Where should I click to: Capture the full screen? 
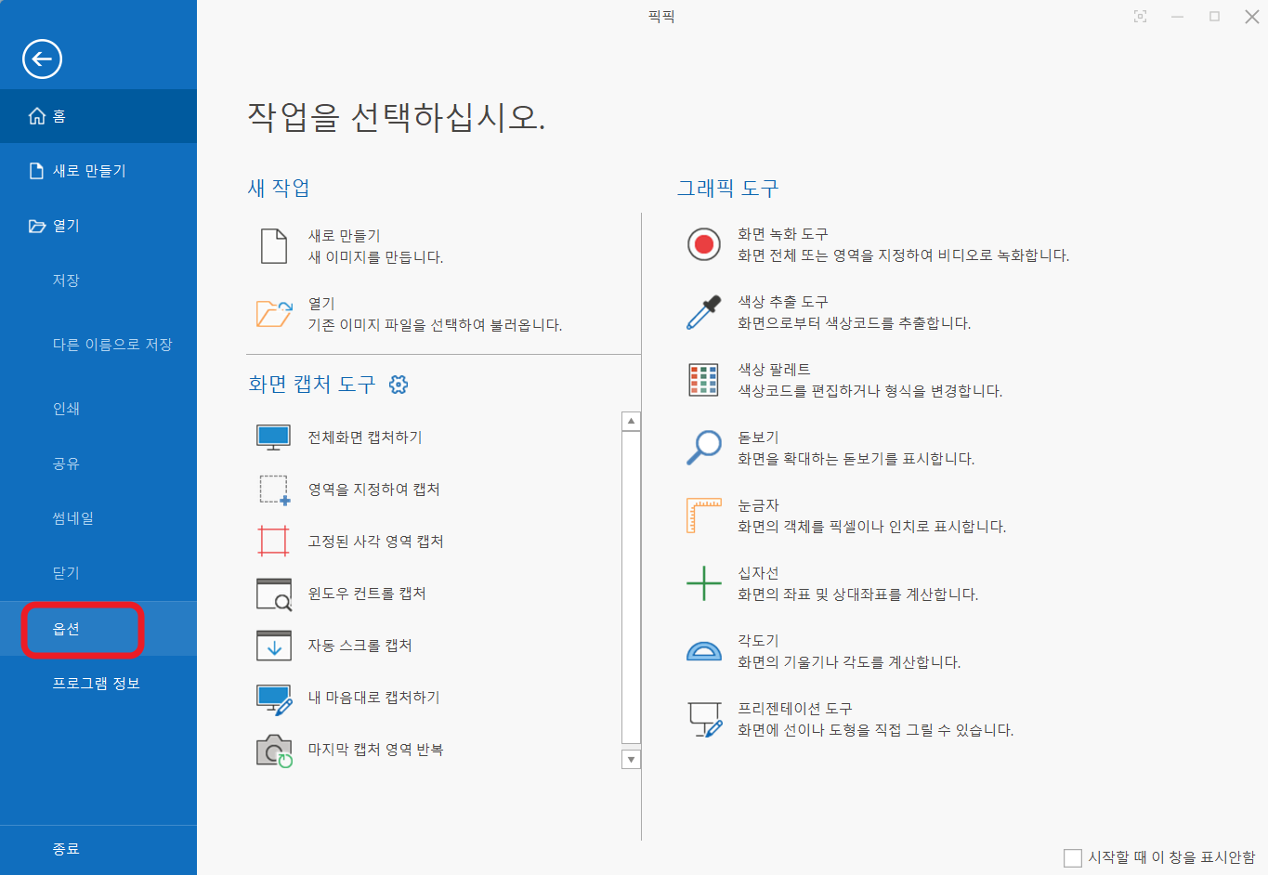click(362, 437)
